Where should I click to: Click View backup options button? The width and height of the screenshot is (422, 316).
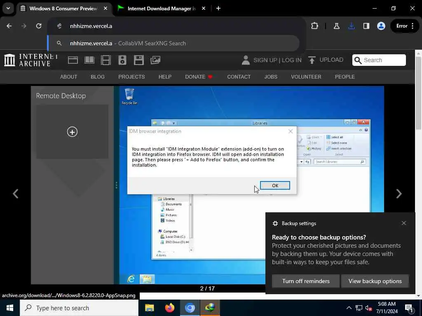click(x=375, y=281)
